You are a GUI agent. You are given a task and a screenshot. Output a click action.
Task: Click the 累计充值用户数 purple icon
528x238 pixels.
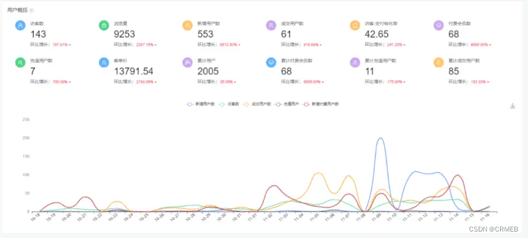click(355, 63)
